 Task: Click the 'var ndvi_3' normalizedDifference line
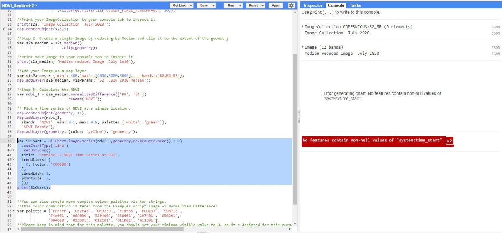tap(82, 94)
